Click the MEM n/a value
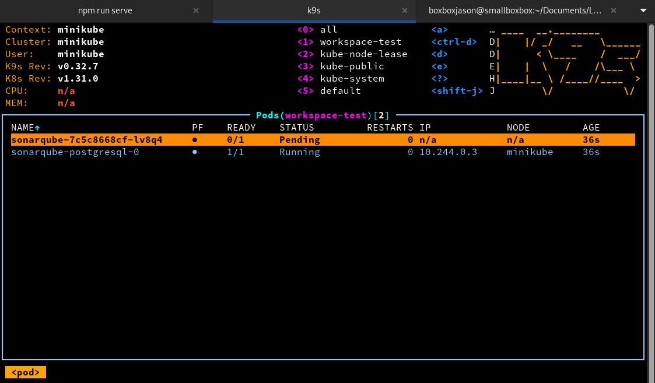Viewport: 655px width, 383px height. [66, 103]
